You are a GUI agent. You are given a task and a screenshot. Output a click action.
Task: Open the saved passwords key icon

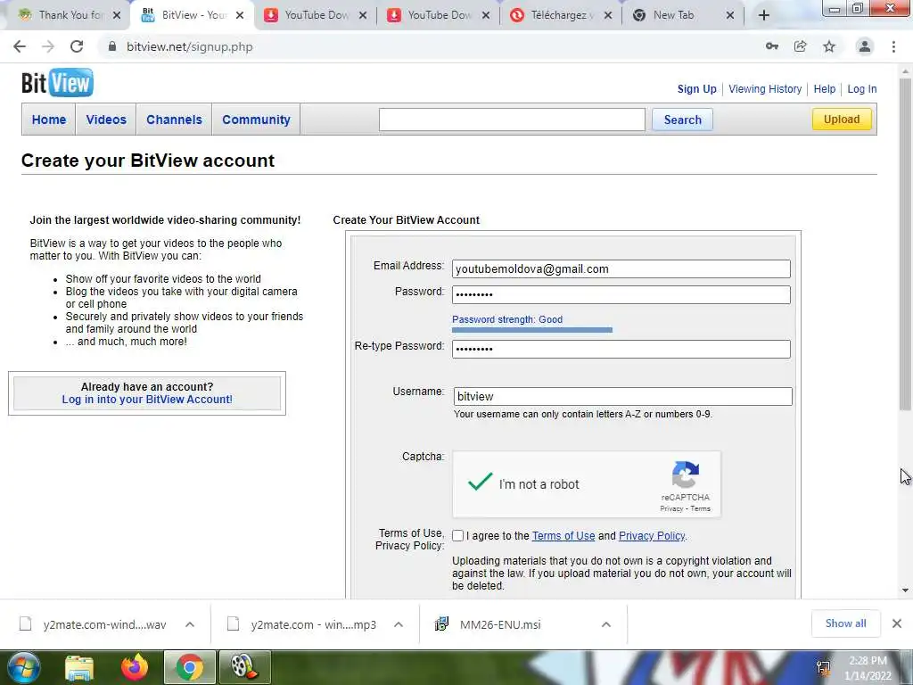[772, 46]
